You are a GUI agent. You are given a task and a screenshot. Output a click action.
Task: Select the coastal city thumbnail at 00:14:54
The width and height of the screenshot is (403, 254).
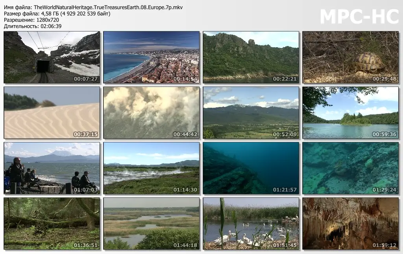[x=152, y=57]
